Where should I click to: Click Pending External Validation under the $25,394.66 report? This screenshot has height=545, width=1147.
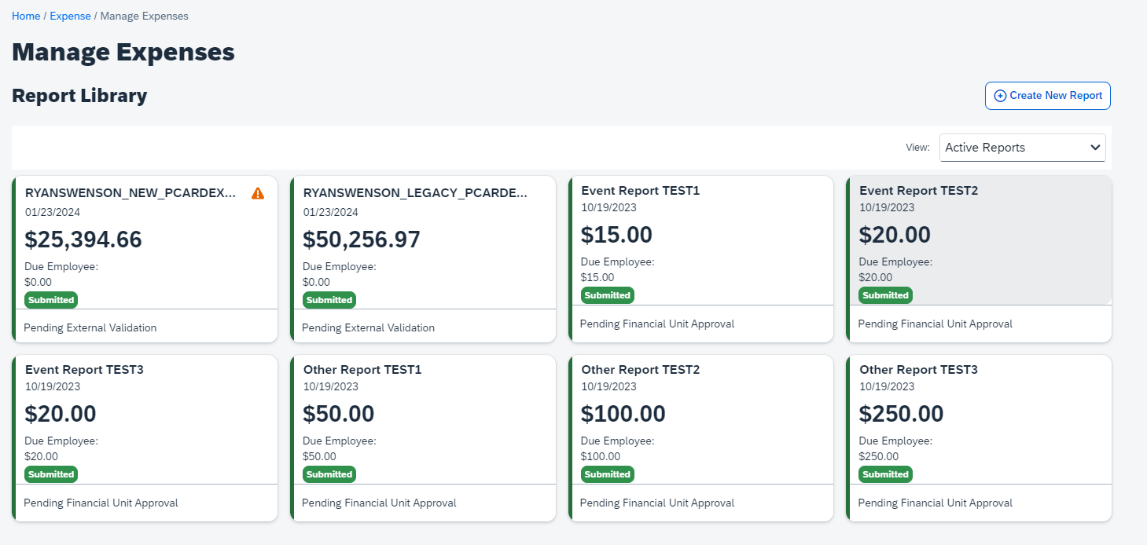90,327
